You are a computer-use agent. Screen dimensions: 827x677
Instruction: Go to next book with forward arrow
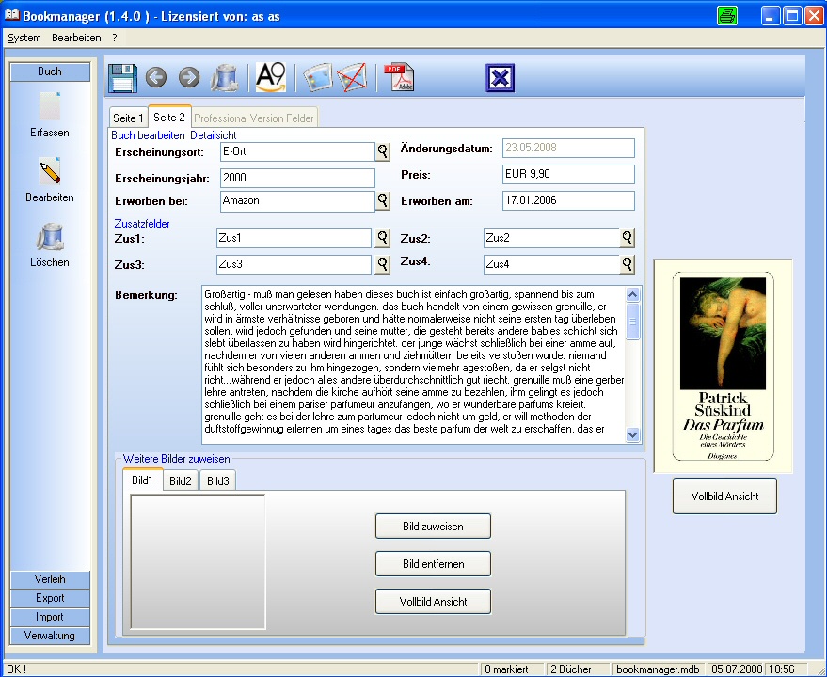click(x=189, y=77)
